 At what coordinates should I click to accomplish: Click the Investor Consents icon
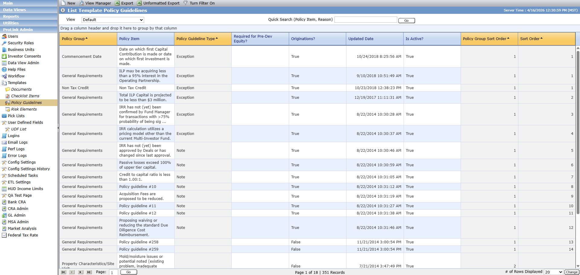(x=4, y=56)
